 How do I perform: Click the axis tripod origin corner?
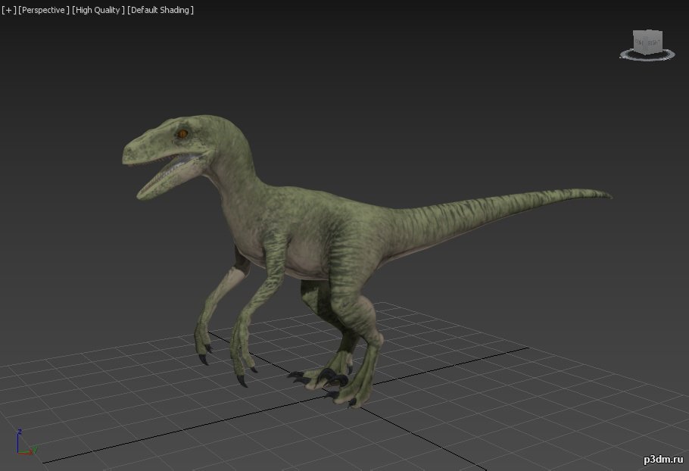tap(18, 453)
